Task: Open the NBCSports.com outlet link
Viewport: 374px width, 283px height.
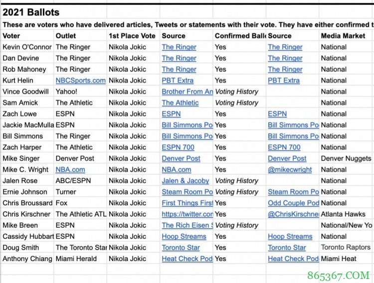Action: [80, 80]
